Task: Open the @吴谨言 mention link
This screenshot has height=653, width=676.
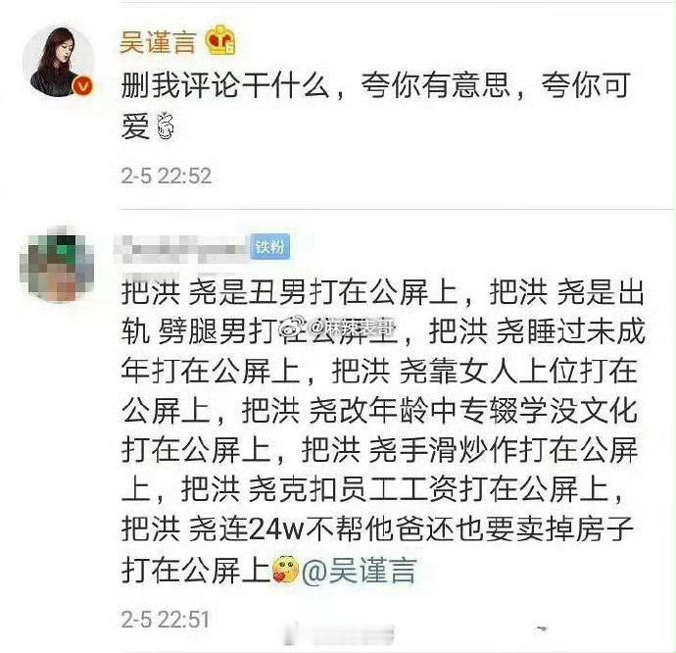Action: [x=359, y=571]
